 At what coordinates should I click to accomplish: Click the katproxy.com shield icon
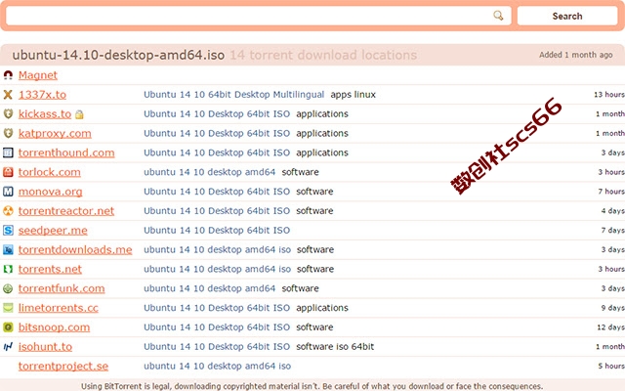[x=8, y=133]
